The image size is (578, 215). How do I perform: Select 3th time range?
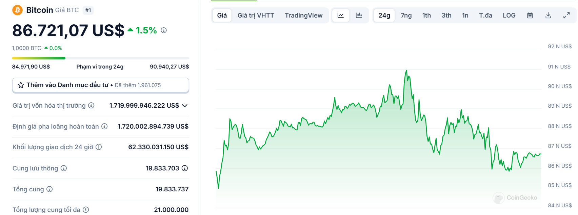(x=446, y=15)
